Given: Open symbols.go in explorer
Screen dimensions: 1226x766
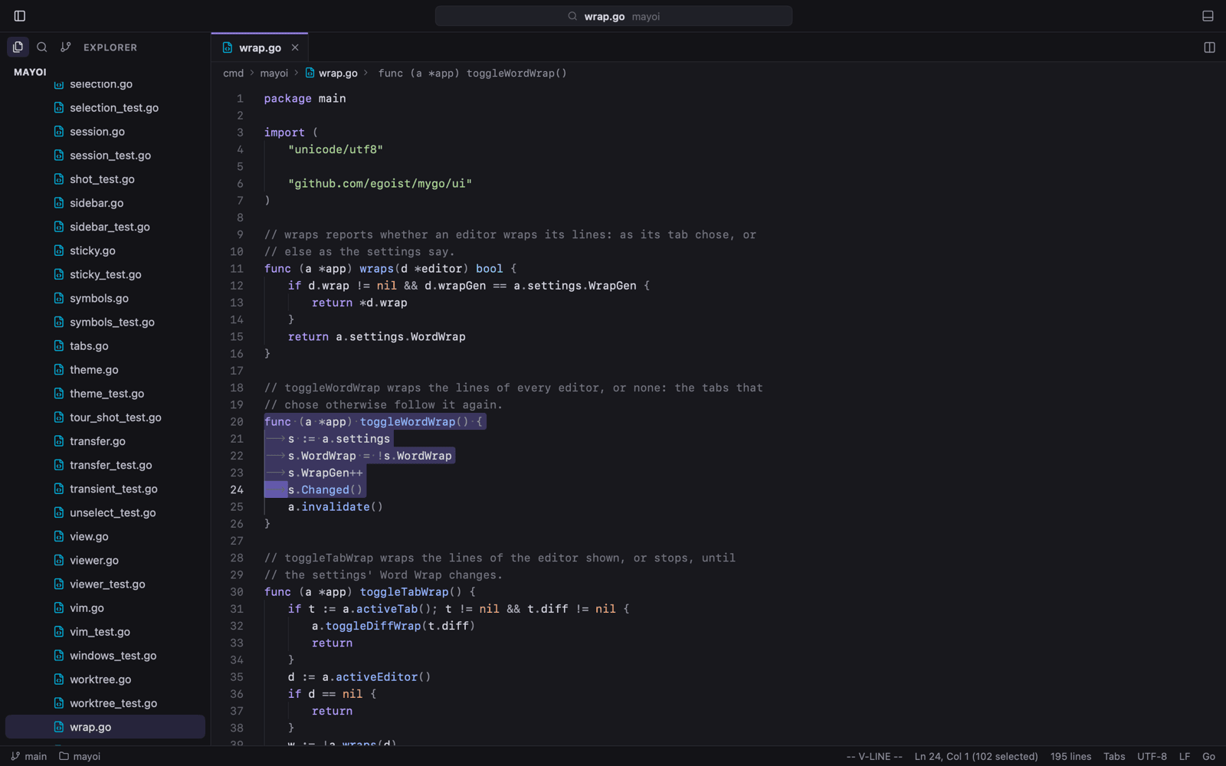Looking at the screenshot, I should 105,298.
